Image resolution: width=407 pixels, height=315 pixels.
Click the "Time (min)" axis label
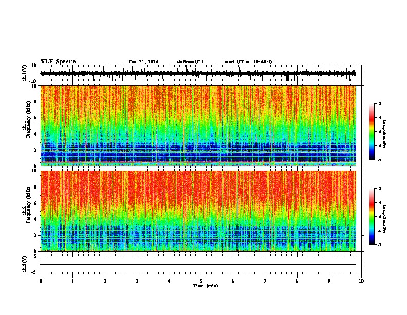[x=206, y=286]
